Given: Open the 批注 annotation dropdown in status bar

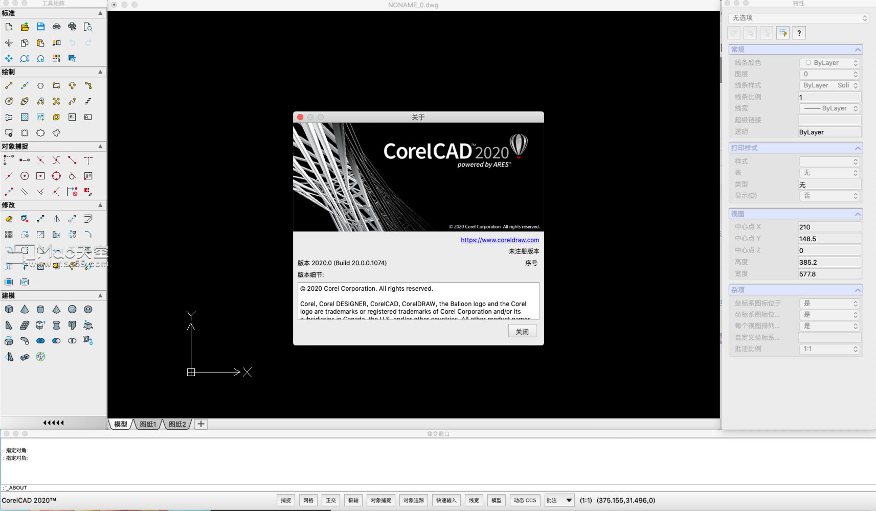Looking at the screenshot, I should [559, 500].
